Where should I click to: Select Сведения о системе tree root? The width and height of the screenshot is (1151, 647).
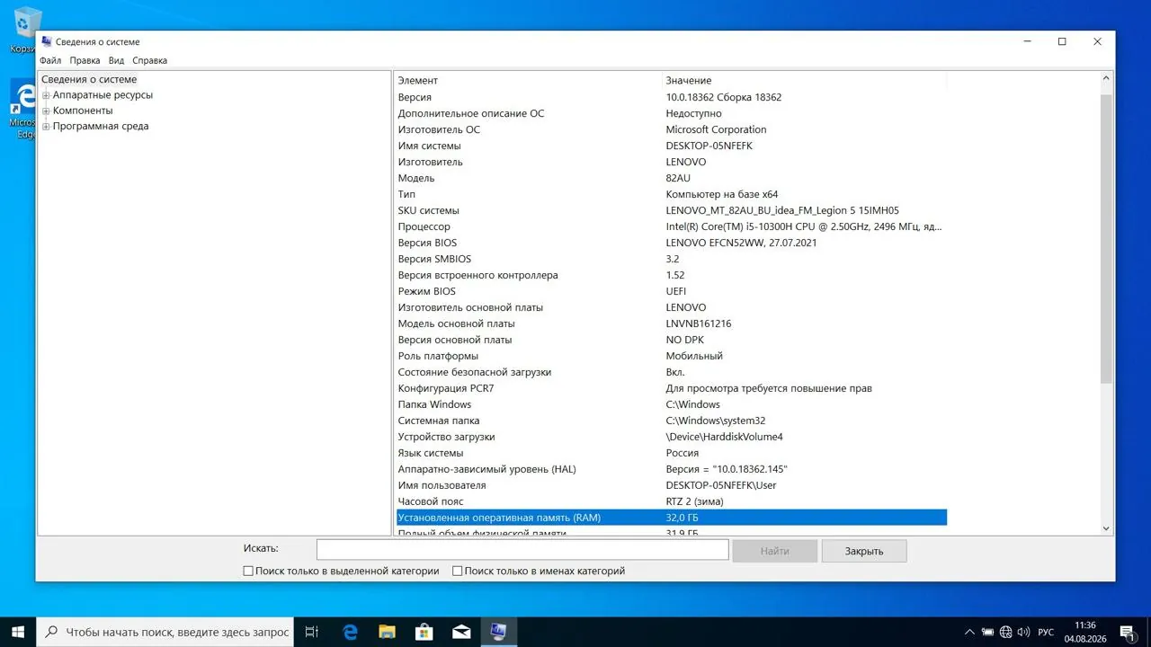[89, 80]
